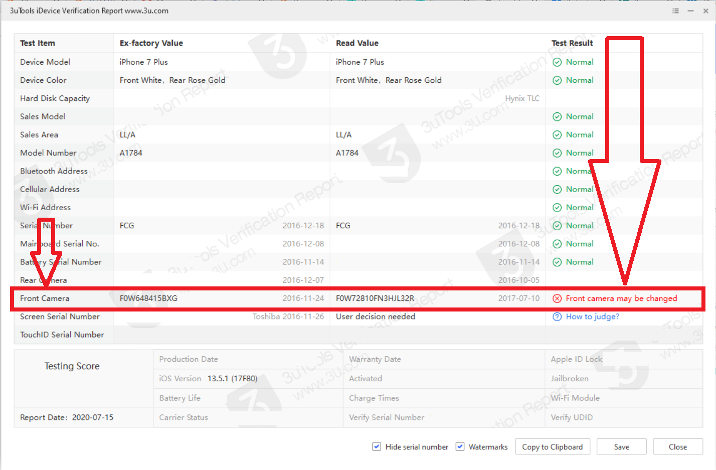Click the Normal check icon in Serial Number row
The image size is (716, 470).
(x=557, y=226)
